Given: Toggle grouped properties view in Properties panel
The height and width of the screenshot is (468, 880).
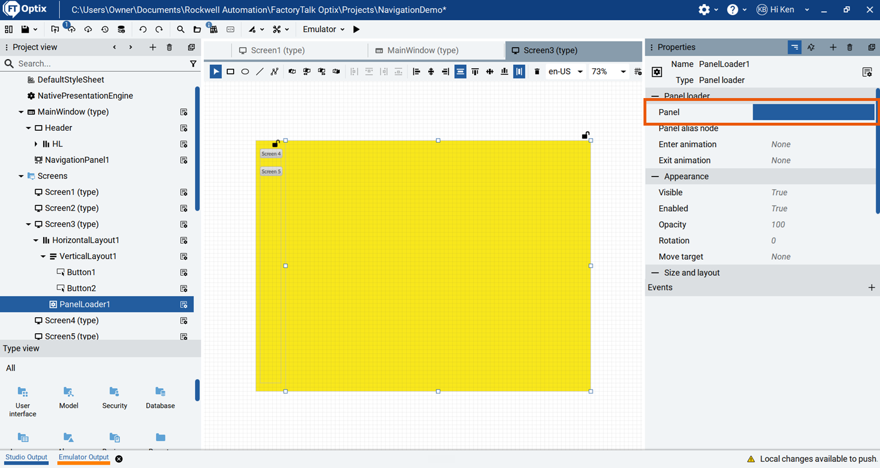Looking at the screenshot, I should pyautogui.click(x=794, y=47).
